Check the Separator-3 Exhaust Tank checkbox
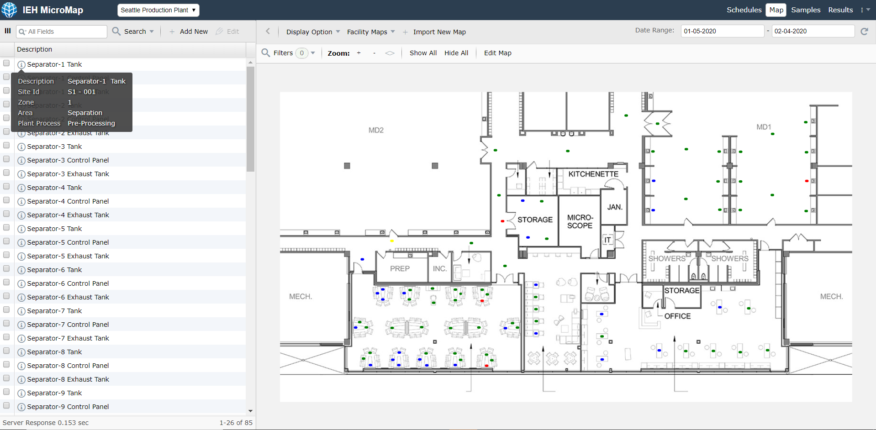The image size is (876, 430). 6,173
